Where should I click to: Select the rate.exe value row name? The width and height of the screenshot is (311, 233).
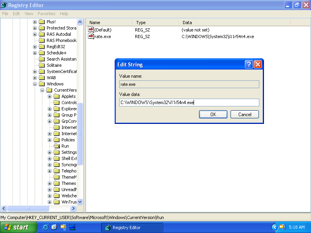pyautogui.click(x=103, y=37)
